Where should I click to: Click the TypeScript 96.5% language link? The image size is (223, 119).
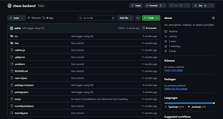(x=175, y=107)
